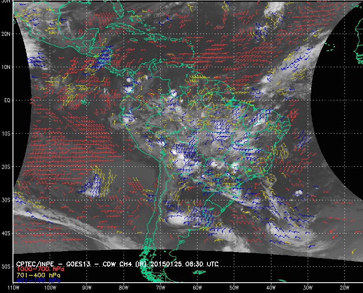363x293 pixels.
Task: Select the EQ equator label
Action: coord(7,100)
